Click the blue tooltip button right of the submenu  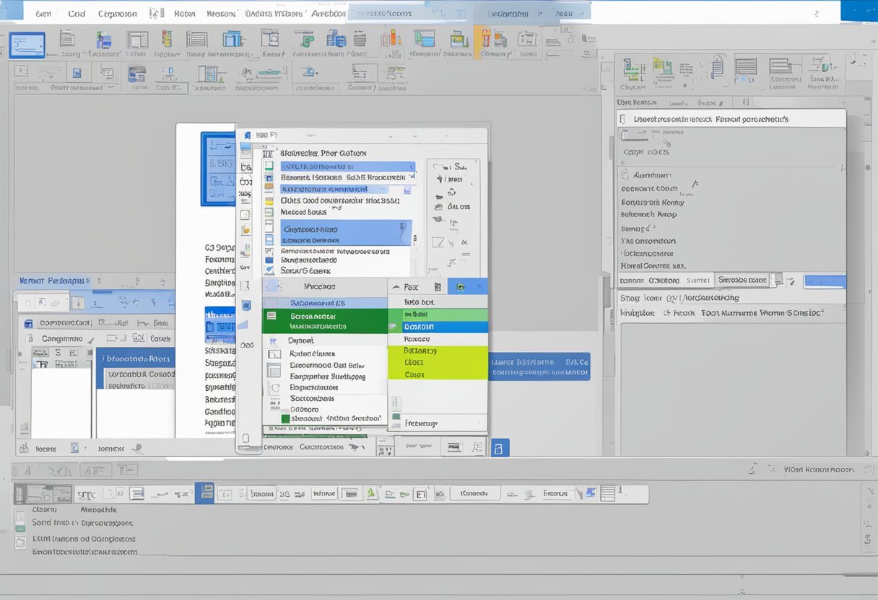click(539, 367)
